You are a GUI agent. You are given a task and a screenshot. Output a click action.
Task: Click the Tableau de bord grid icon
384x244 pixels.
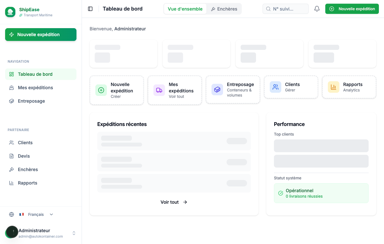coord(12,74)
